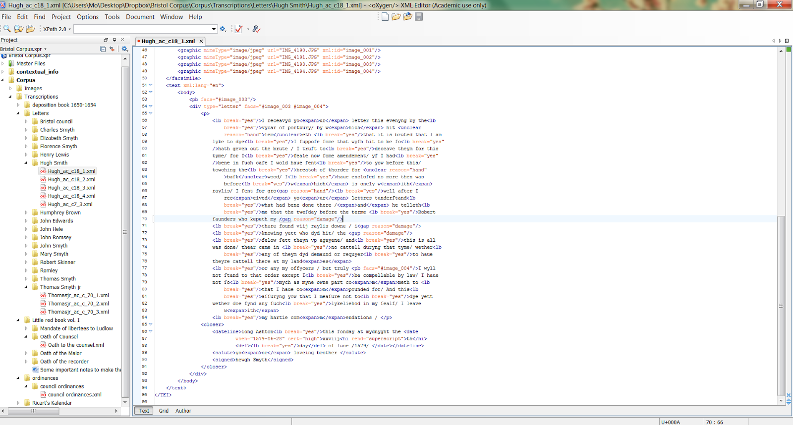The height and width of the screenshot is (425, 793).
Task: Open the Find menu
Action: (40, 17)
